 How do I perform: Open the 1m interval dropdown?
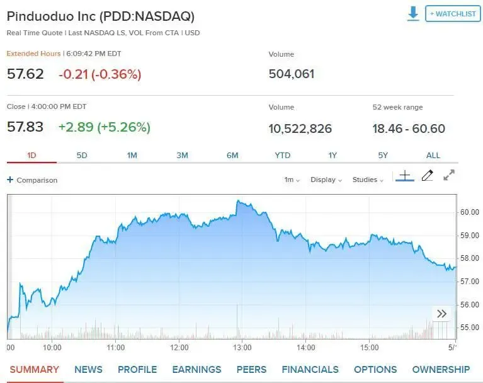pyautogui.click(x=292, y=180)
